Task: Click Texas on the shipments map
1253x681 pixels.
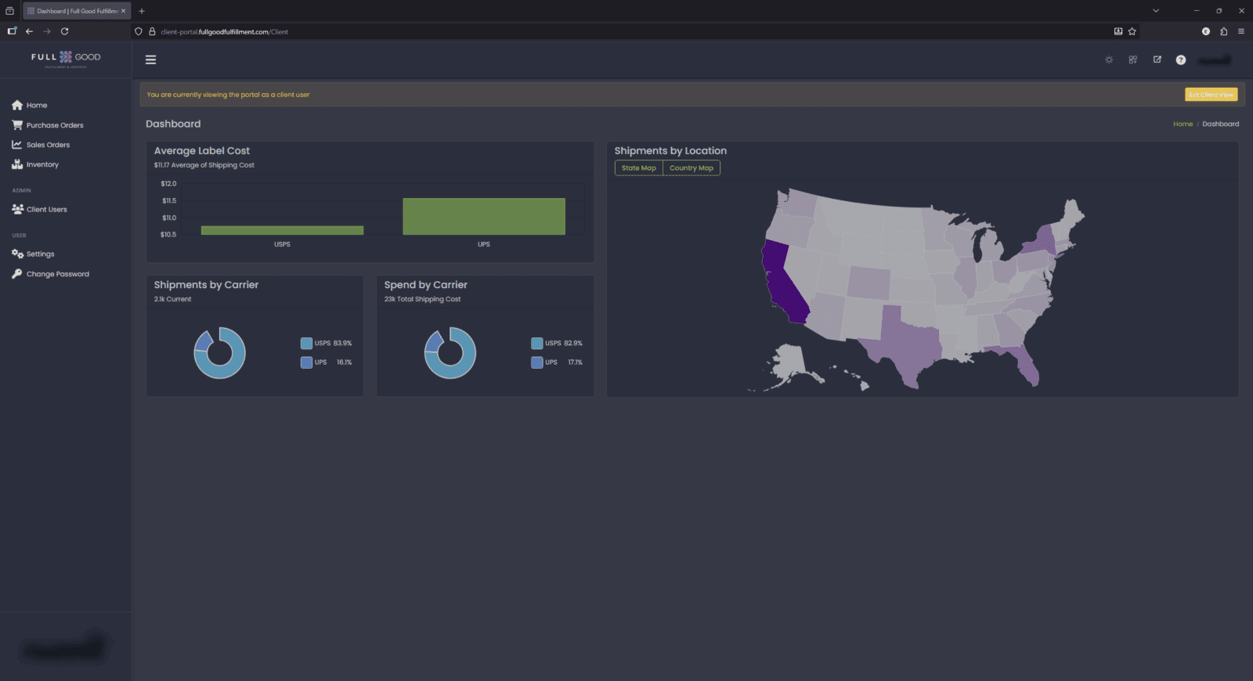Action: 905,344
